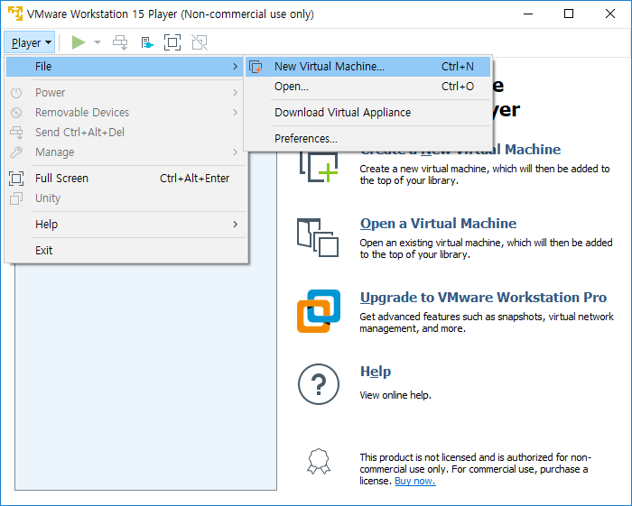Image resolution: width=632 pixels, height=506 pixels.
Task: Click the Power submenu chevron
Action: (x=236, y=93)
